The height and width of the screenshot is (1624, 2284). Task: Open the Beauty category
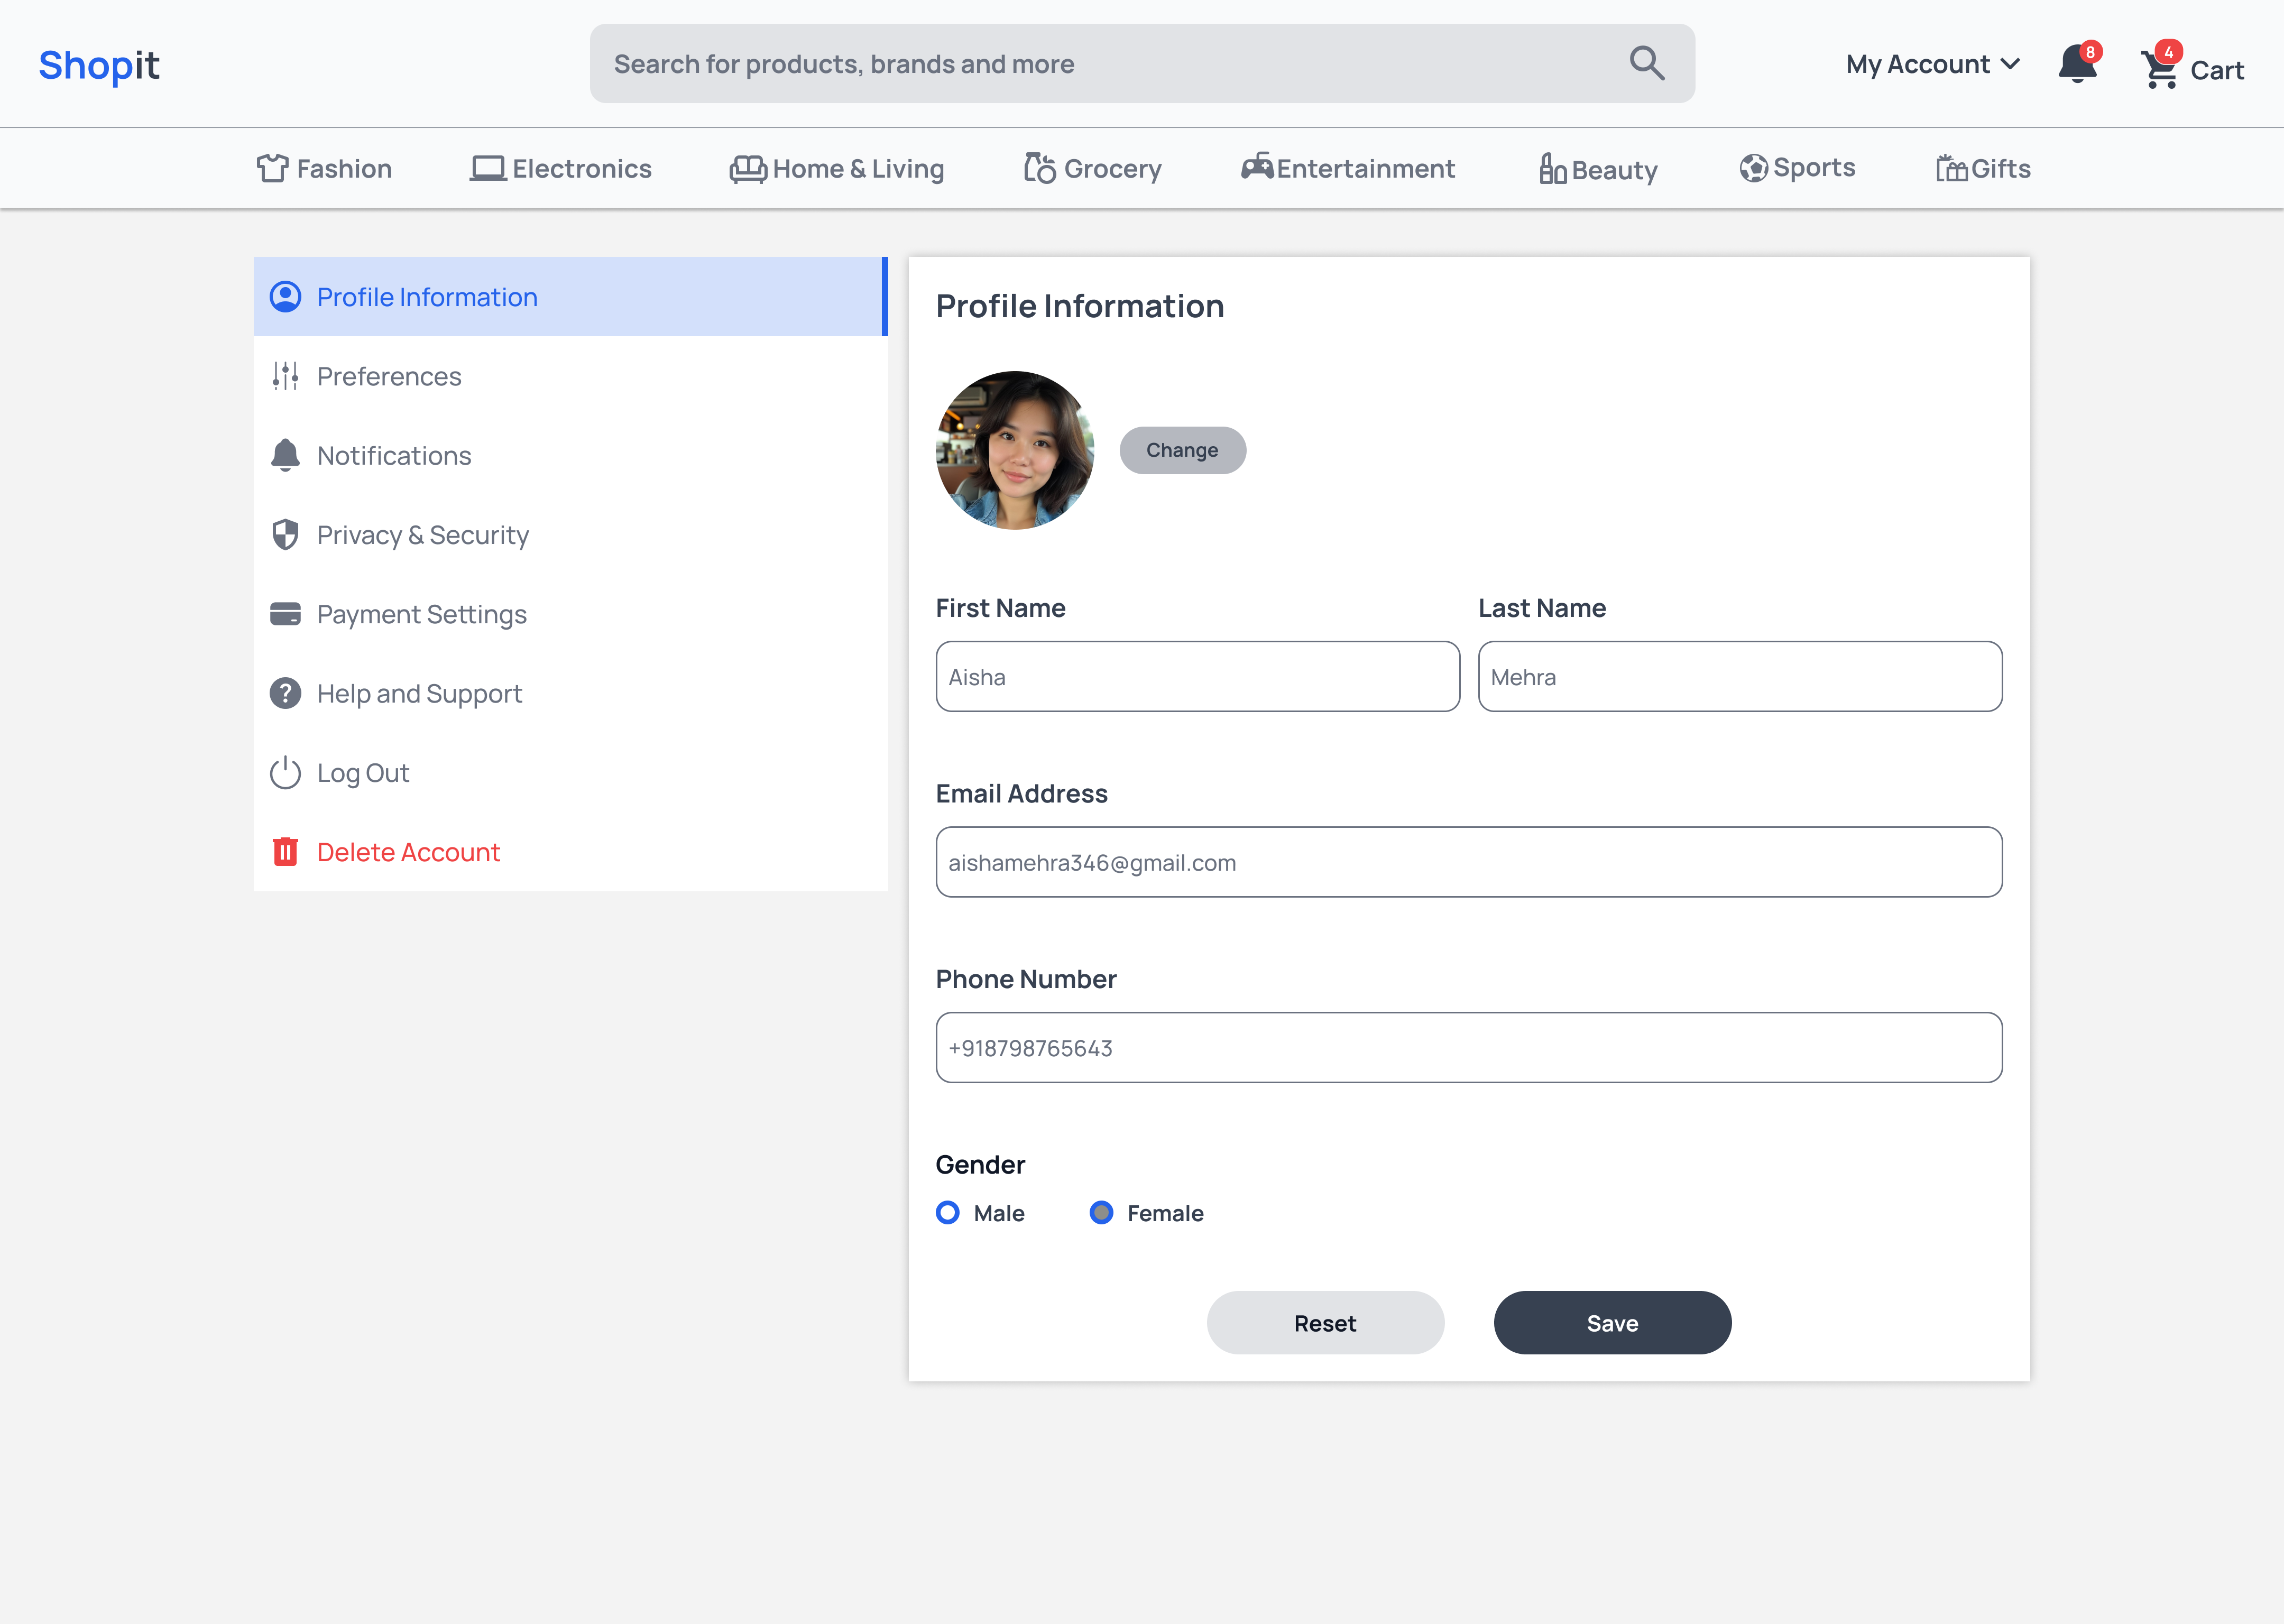tap(1598, 169)
